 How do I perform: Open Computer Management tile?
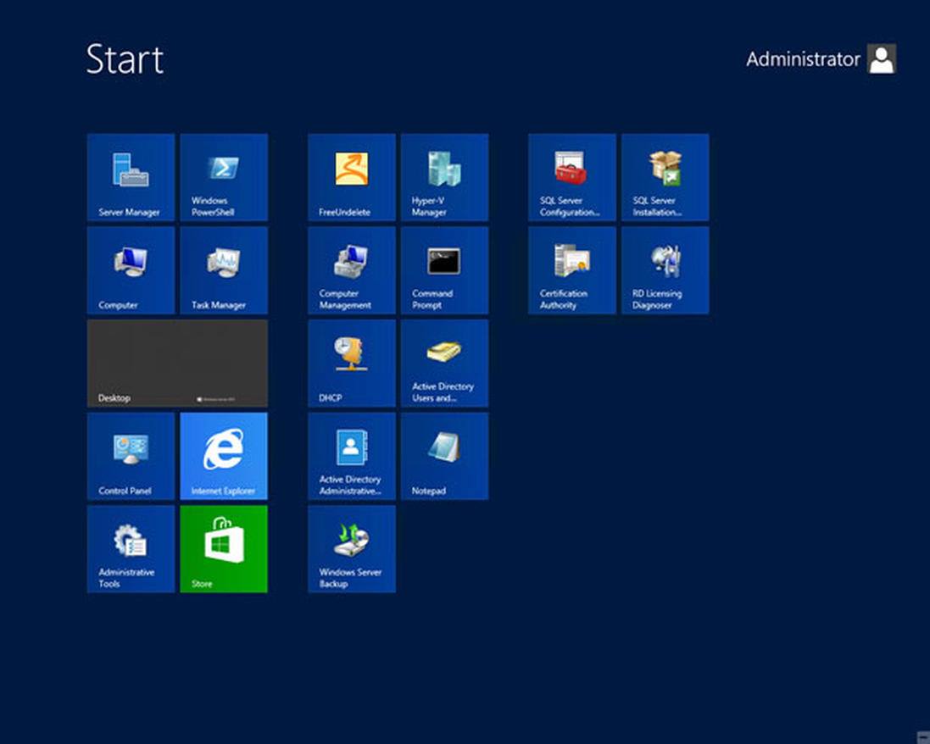pyautogui.click(x=352, y=270)
